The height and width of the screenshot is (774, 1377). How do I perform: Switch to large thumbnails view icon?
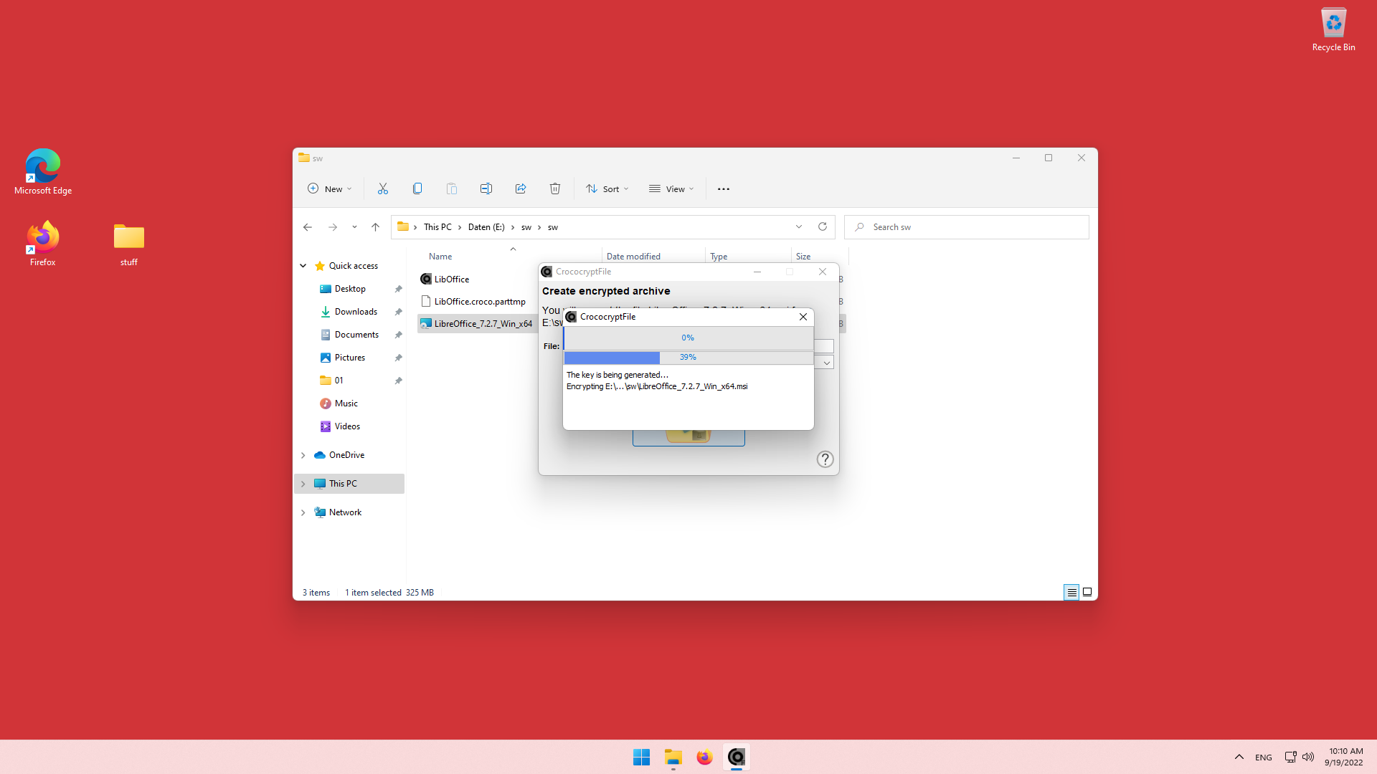pos(1087,593)
